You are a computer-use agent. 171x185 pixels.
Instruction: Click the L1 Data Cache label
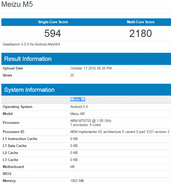pos(15,146)
